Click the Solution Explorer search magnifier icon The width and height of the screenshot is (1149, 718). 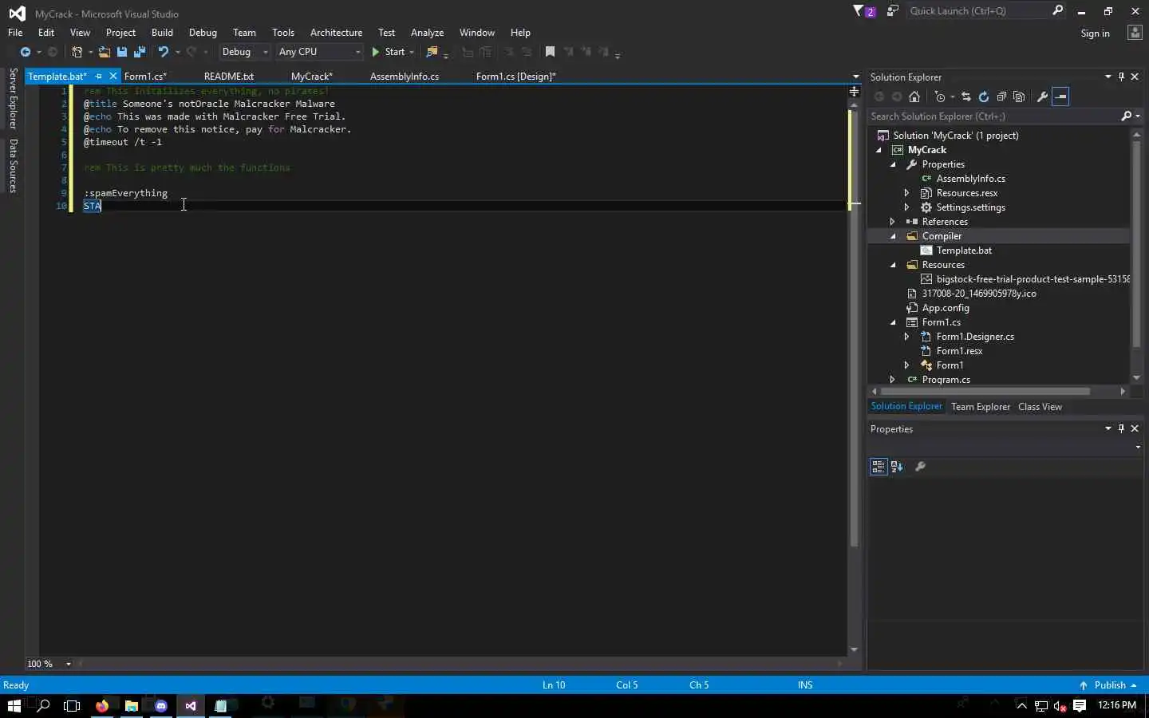click(x=1127, y=116)
